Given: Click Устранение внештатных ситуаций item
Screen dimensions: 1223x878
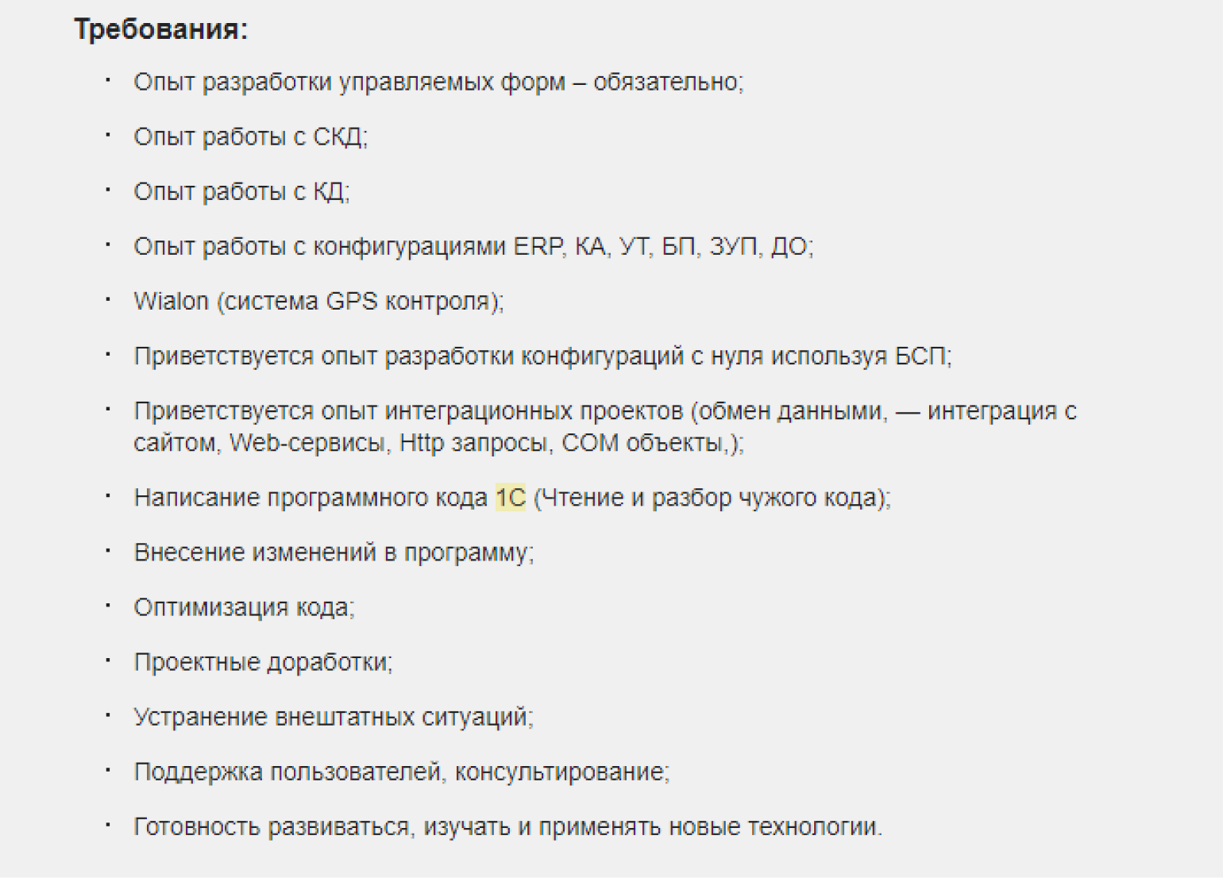Looking at the screenshot, I should (x=334, y=717).
